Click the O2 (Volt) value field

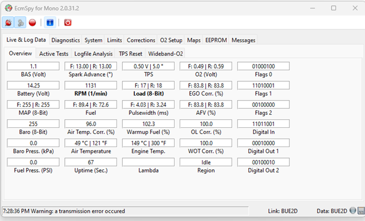tap(206, 66)
